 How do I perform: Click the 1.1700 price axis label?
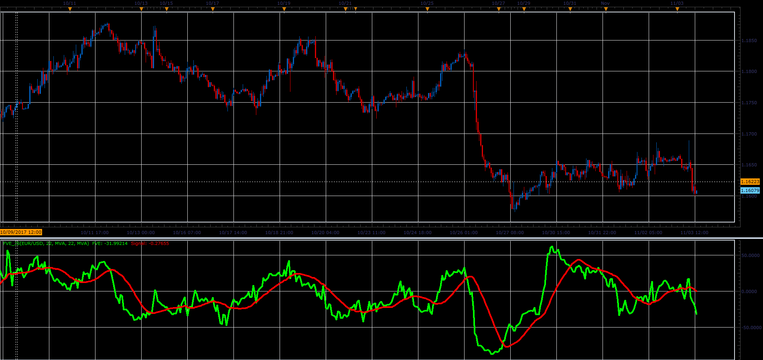(x=749, y=134)
